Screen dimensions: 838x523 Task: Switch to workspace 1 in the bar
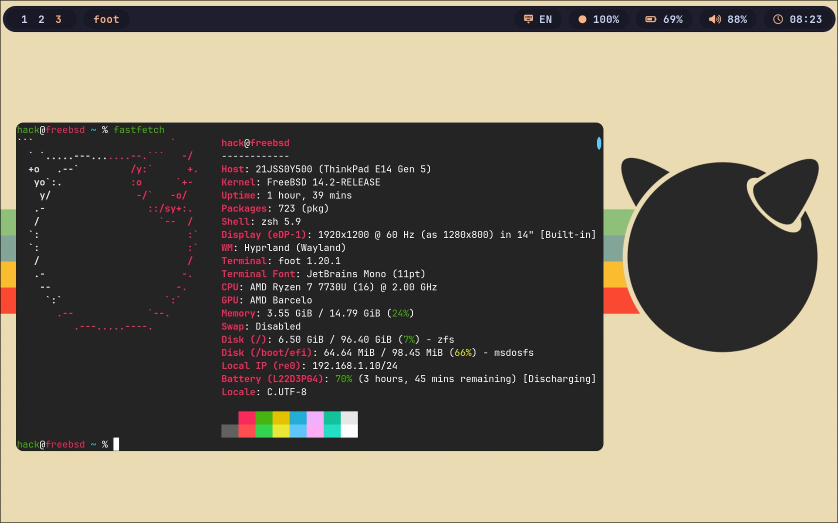point(24,19)
